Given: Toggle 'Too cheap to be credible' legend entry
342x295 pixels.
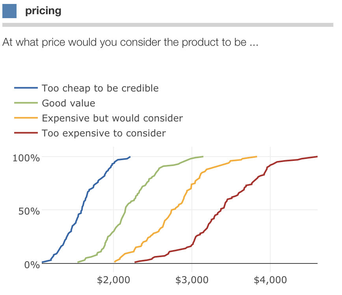Looking at the screenshot, I should pyautogui.click(x=100, y=88).
